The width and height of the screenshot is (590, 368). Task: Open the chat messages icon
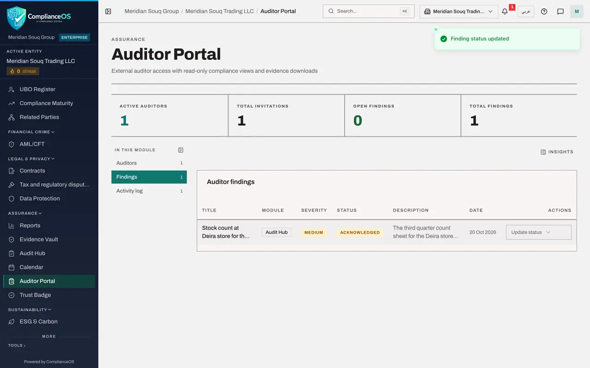pyautogui.click(x=560, y=11)
